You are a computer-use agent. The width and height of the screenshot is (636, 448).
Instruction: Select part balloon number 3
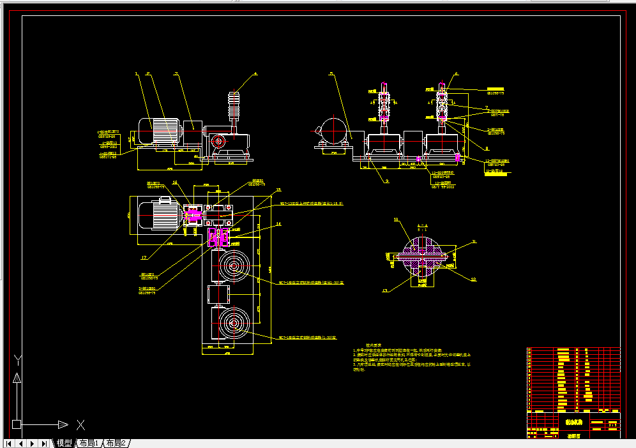coord(176,73)
